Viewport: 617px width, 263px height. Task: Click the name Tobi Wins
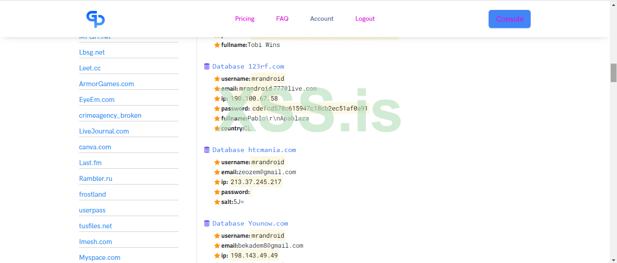(264, 45)
